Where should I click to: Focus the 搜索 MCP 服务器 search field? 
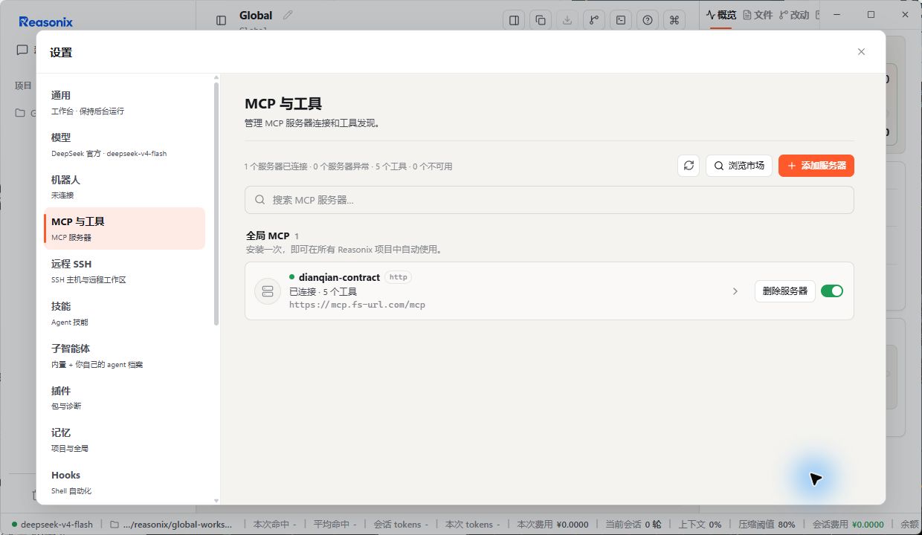(x=549, y=200)
